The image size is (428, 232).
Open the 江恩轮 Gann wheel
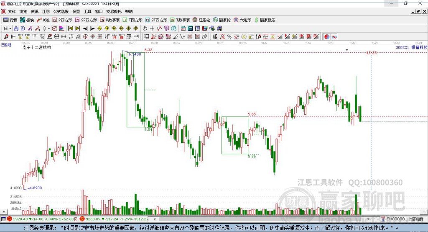coord(201,20)
